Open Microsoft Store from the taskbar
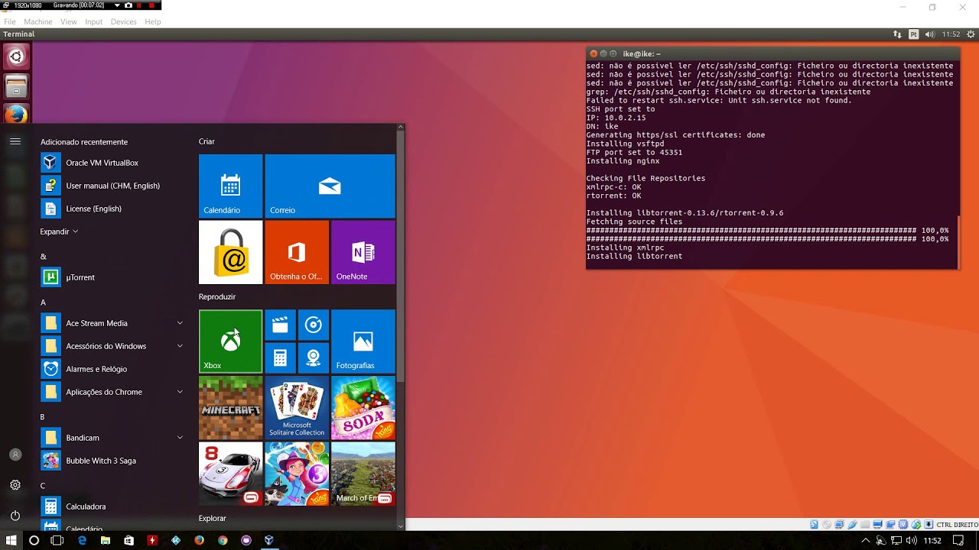979x550 pixels. (x=128, y=540)
